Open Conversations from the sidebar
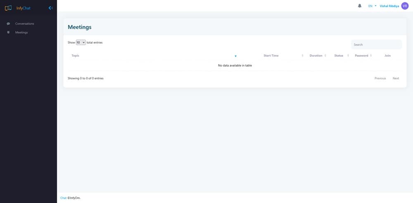The image size is (413, 203). tap(25, 23)
